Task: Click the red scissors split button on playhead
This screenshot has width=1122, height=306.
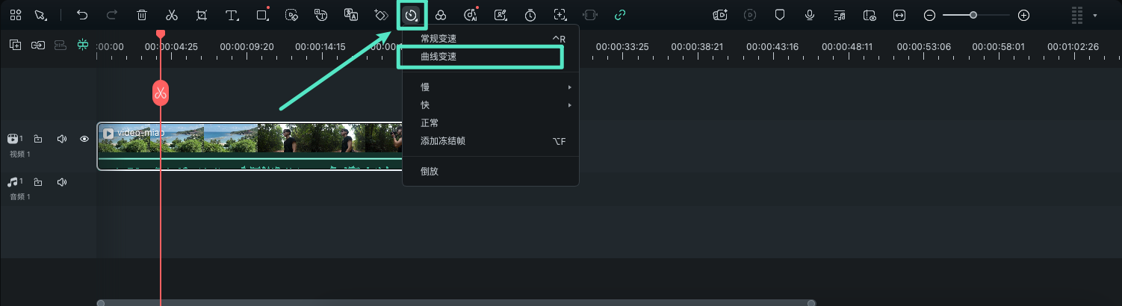Action: click(161, 93)
